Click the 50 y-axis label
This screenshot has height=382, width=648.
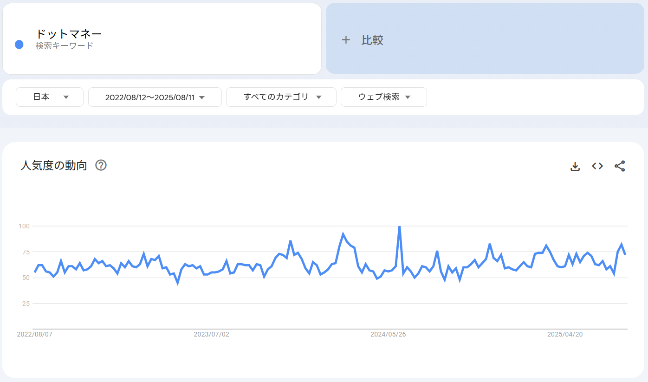26,278
